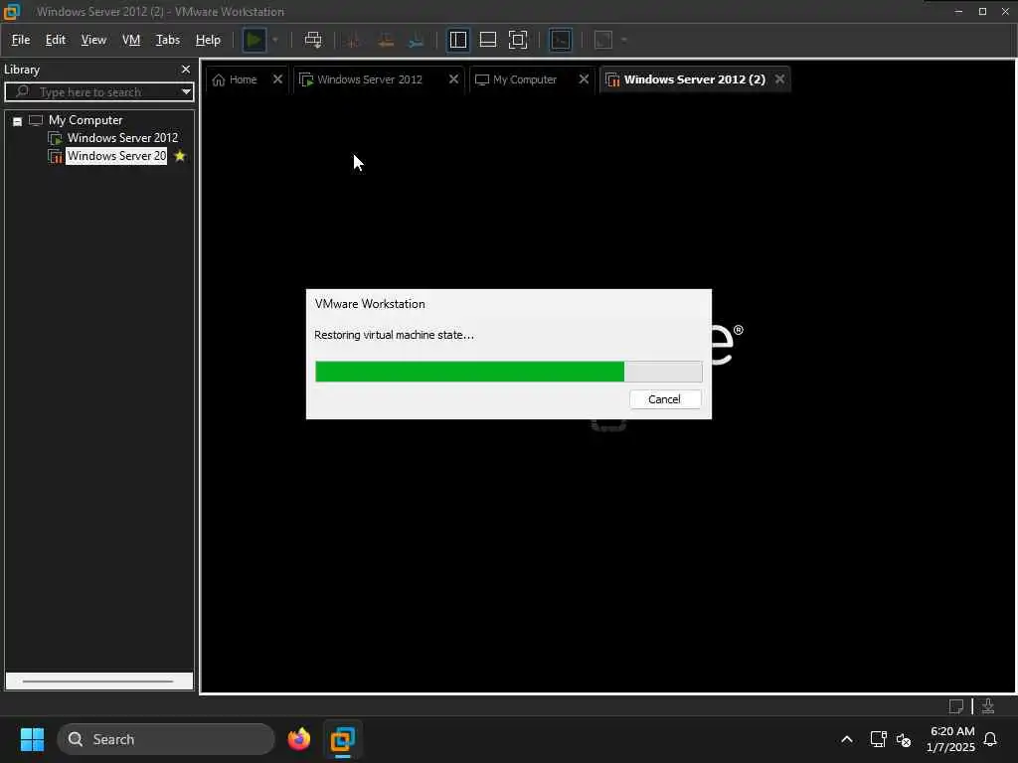Screen dimensions: 1018x763
Task: Cancel restoring virtual machine state
Action: 665,399
